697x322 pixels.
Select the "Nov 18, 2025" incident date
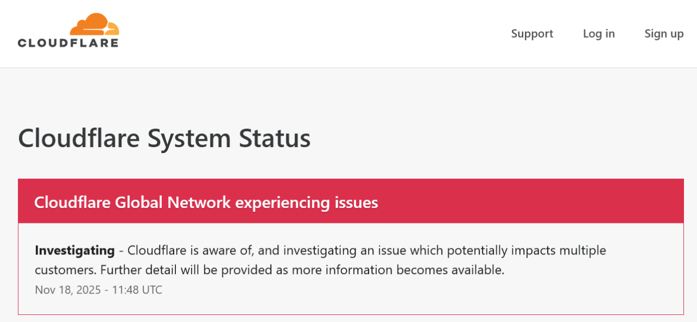[x=68, y=290]
